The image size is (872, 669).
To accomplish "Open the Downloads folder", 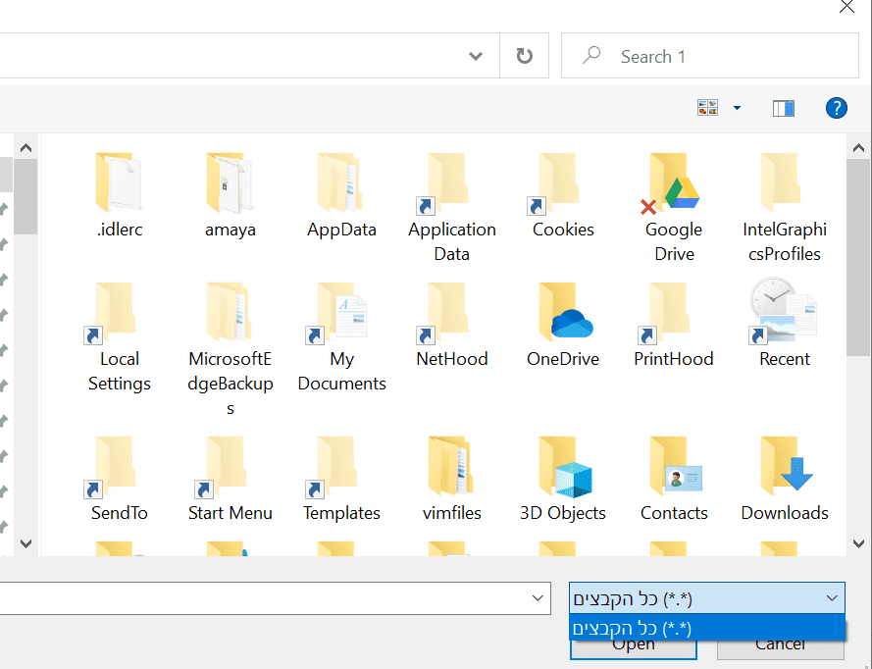I will point(784,475).
